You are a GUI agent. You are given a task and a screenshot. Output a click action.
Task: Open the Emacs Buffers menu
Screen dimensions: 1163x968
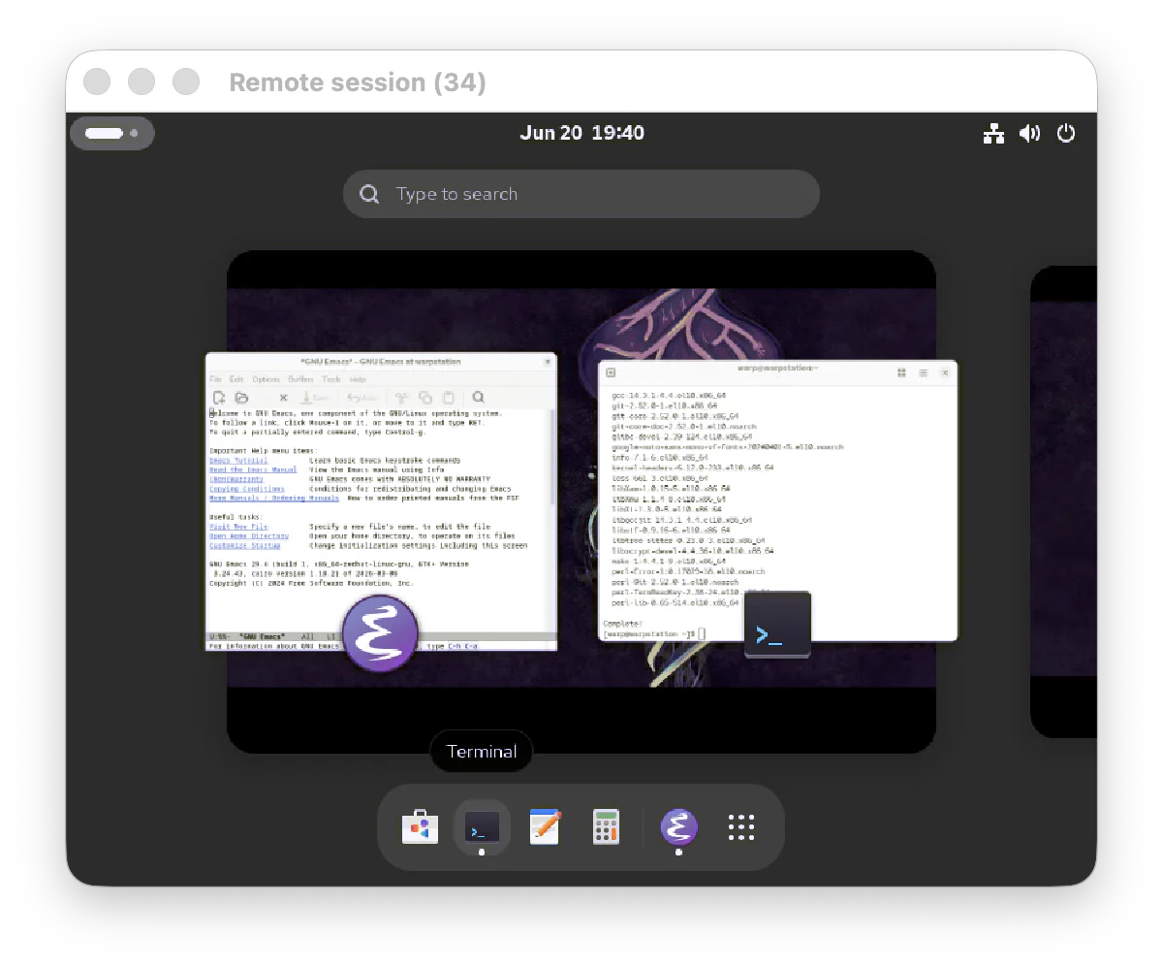coord(300,379)
